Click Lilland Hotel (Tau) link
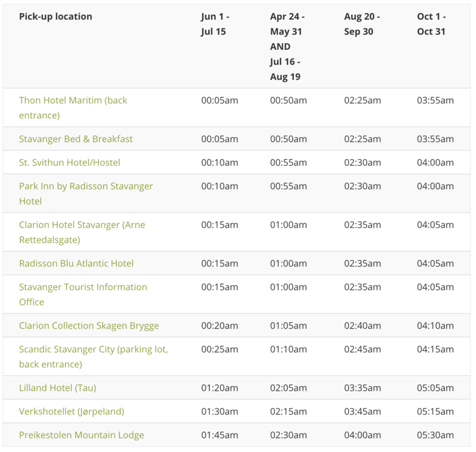 pos(57,388)
